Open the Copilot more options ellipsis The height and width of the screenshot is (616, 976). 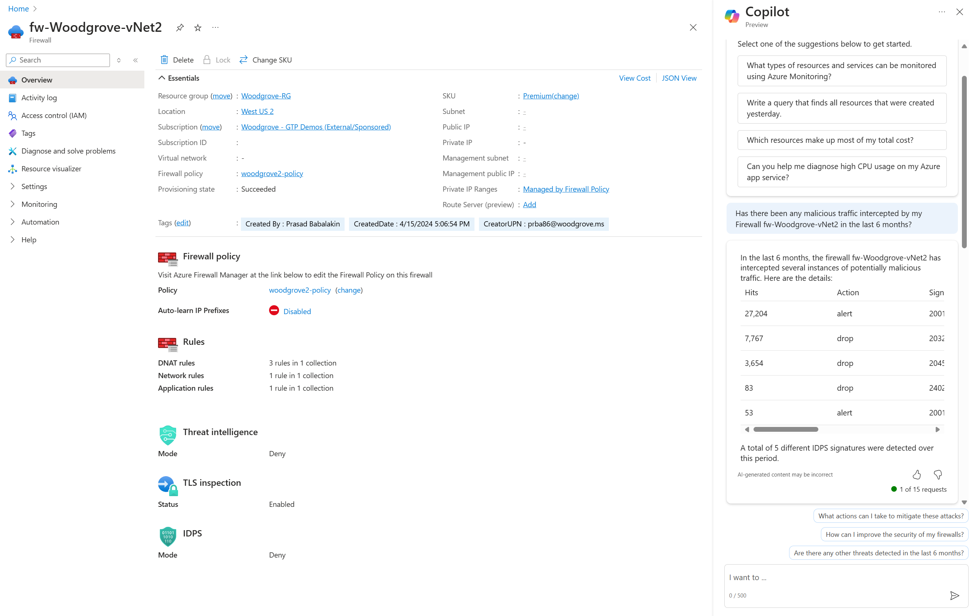pos(942,12)
